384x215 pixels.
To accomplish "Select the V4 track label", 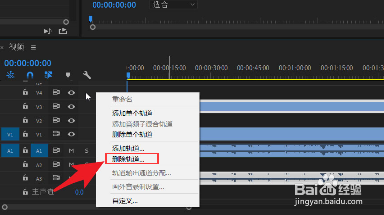I will pos(39,93).
